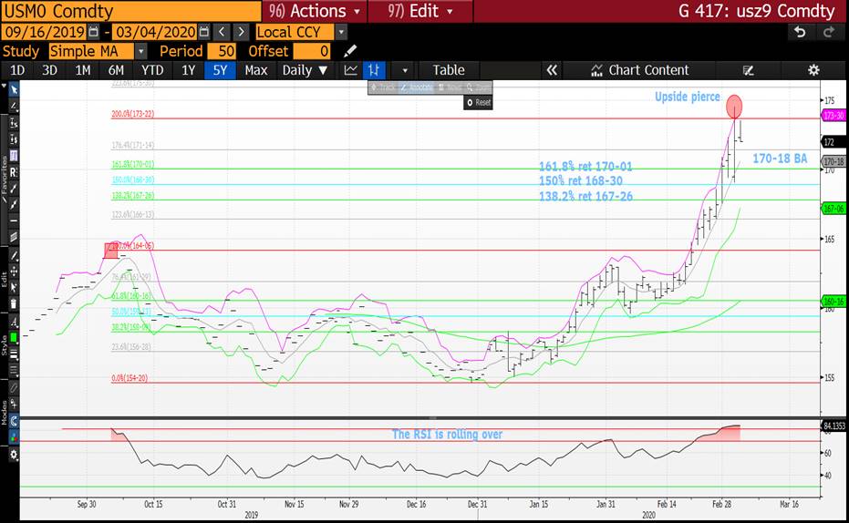This screenshot has width=849, height=523.
Task: Open the Simple MA study dropdown
Action: [140, 51]
